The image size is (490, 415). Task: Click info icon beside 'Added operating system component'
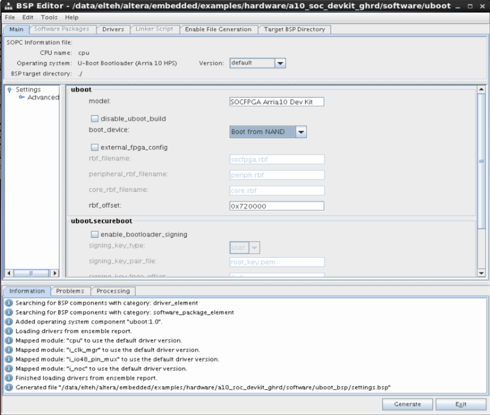point(9,322)
